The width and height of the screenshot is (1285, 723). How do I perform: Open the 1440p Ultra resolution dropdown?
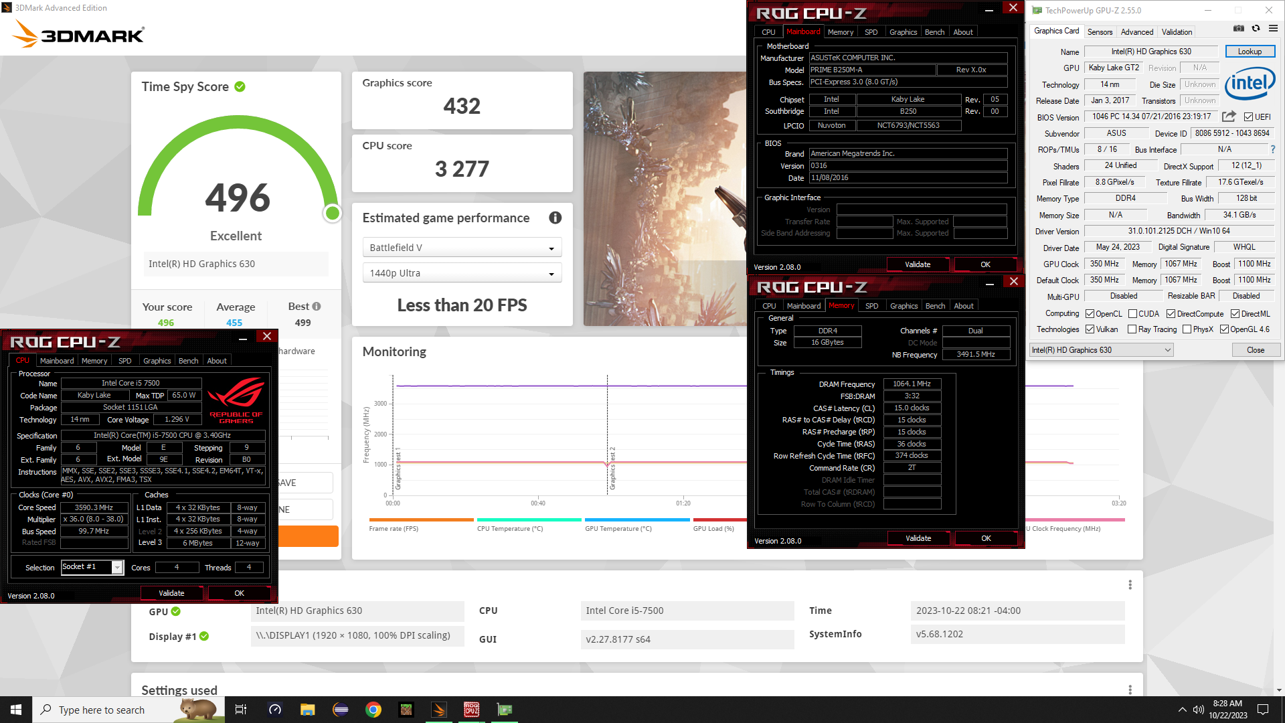coord(462,273)
